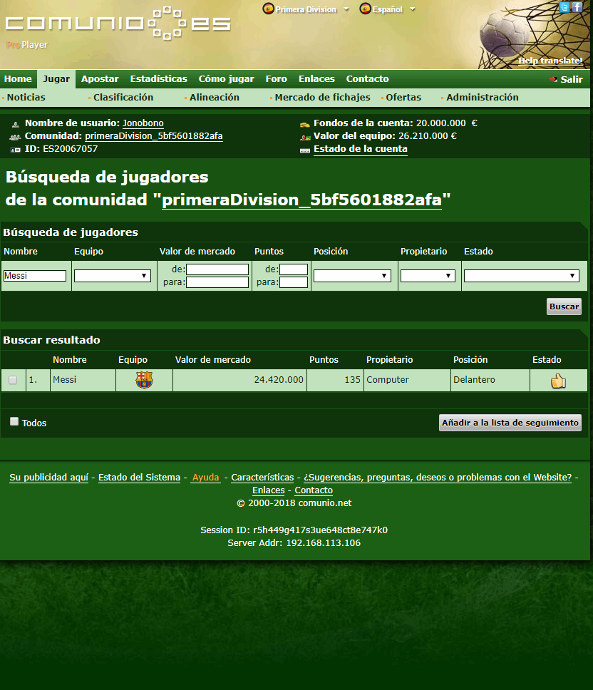Open the Propietario filter dropdown
593x690 pixels.
(x=428, y=276)
